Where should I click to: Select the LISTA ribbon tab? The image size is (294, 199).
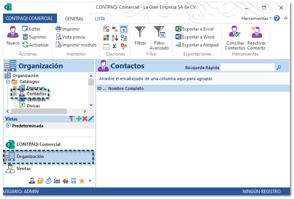click(x=100, y=19)
